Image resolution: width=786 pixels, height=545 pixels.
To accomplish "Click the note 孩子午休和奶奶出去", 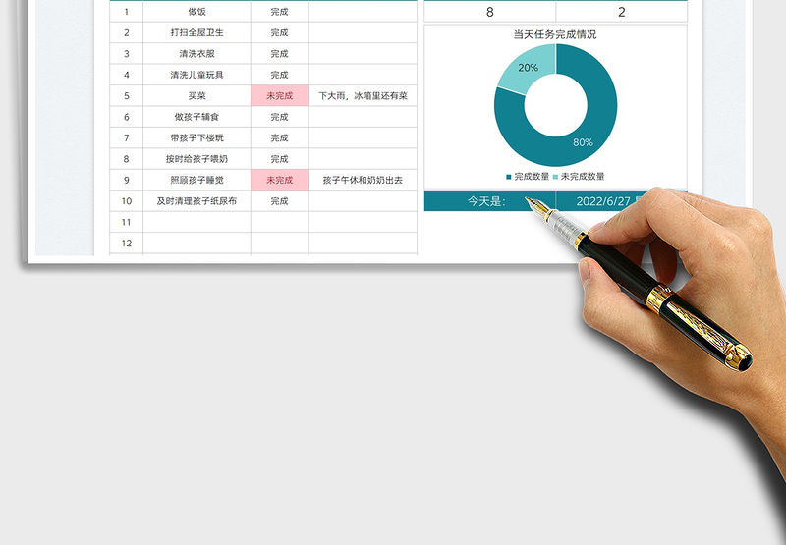I will click(x=363, y=180).
